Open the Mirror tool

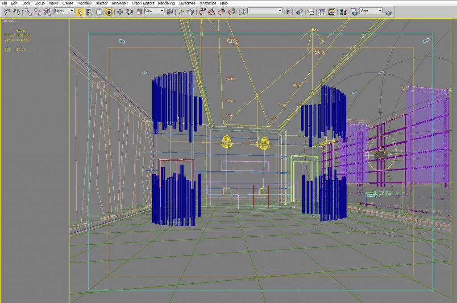[x=289, y=12]
